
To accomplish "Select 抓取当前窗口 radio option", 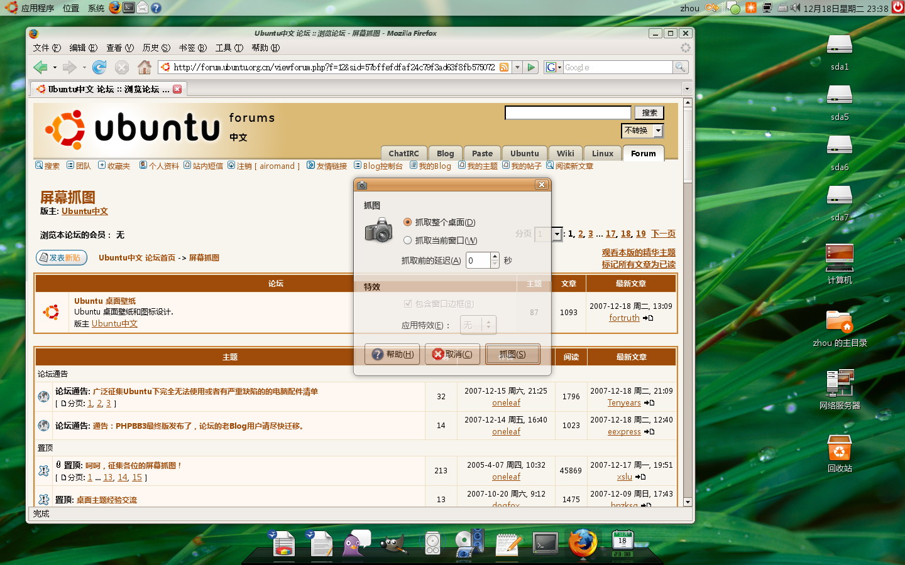I will [x=407, y=240].
